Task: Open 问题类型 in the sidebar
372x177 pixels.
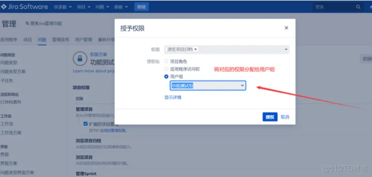Action: point(9,63)
